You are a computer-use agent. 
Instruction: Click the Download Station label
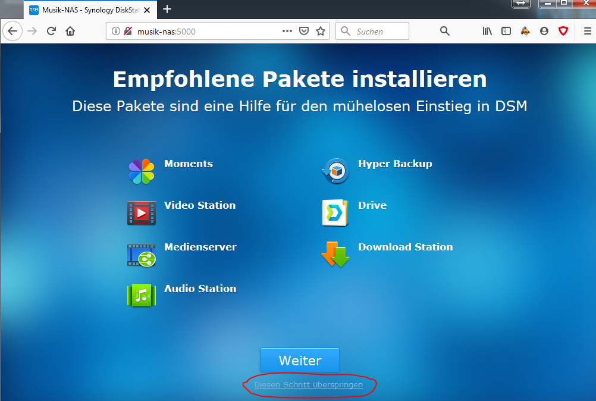click(x=406, y=247)
